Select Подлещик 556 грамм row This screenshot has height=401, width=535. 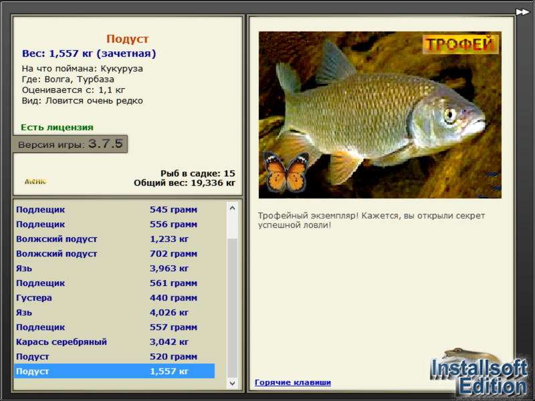[x=114, y=224]
